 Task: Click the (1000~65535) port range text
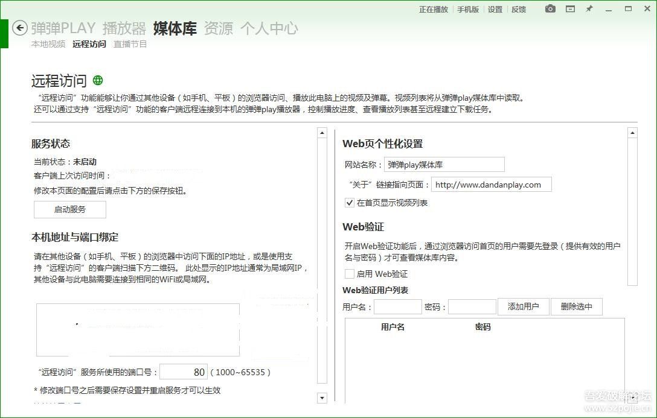240,372
